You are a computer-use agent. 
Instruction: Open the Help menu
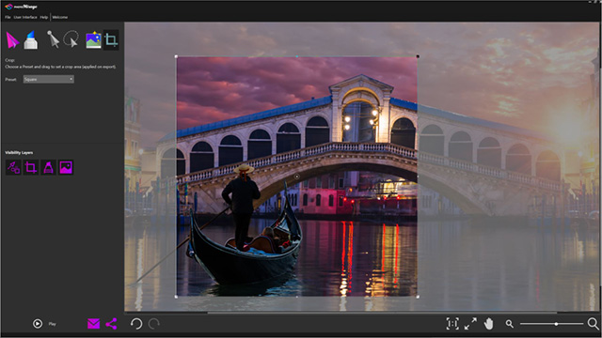pos(44,17)
